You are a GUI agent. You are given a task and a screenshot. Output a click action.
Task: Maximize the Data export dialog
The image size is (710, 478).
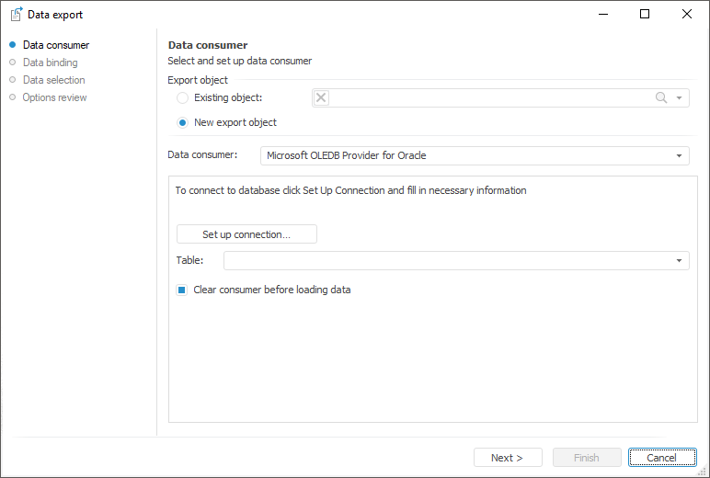[x=645, y=14]
